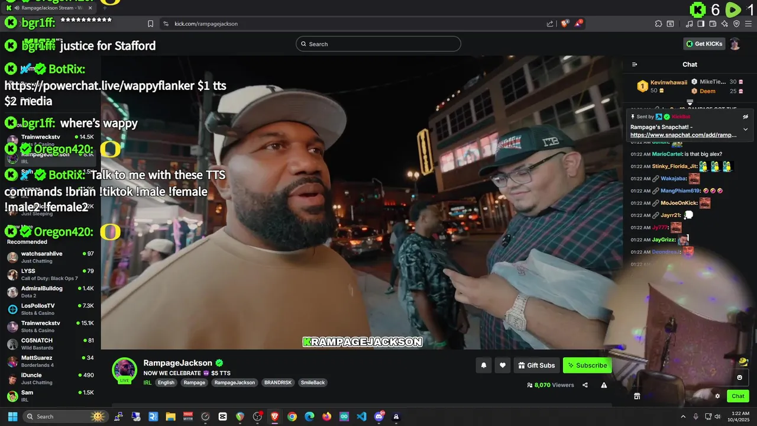Select the BRANDRISK tag
Image resolution: width=757 pixels, height=426 pixels.
(x=278, y=383)
